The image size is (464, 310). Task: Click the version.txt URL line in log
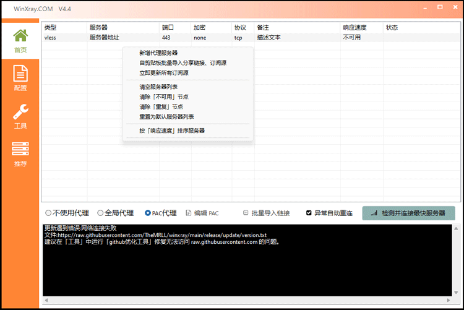click(156, 235)
